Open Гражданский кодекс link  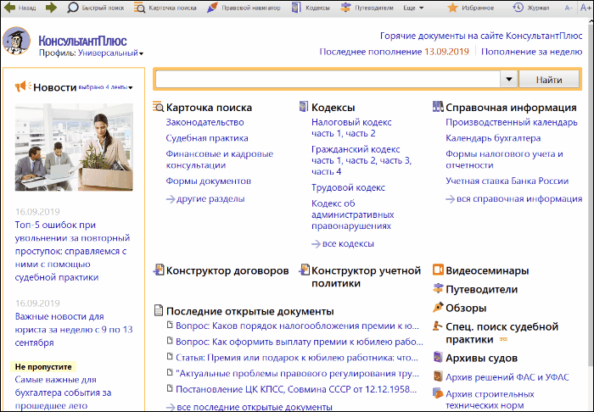pyautogui.click(x=356, y=149)
